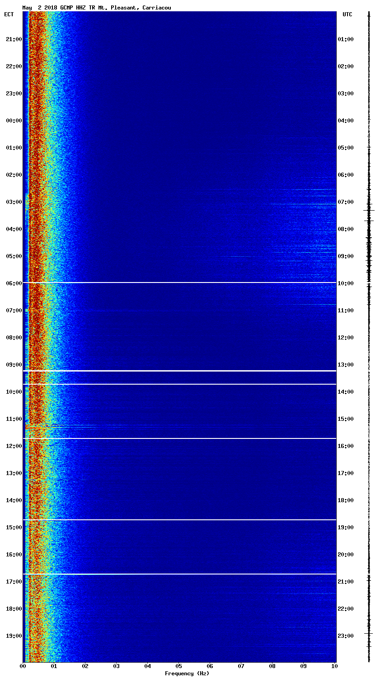The image size is (385, 678).
Task: Select 18:00 on the UTC time axis
Action: point(346,500)
